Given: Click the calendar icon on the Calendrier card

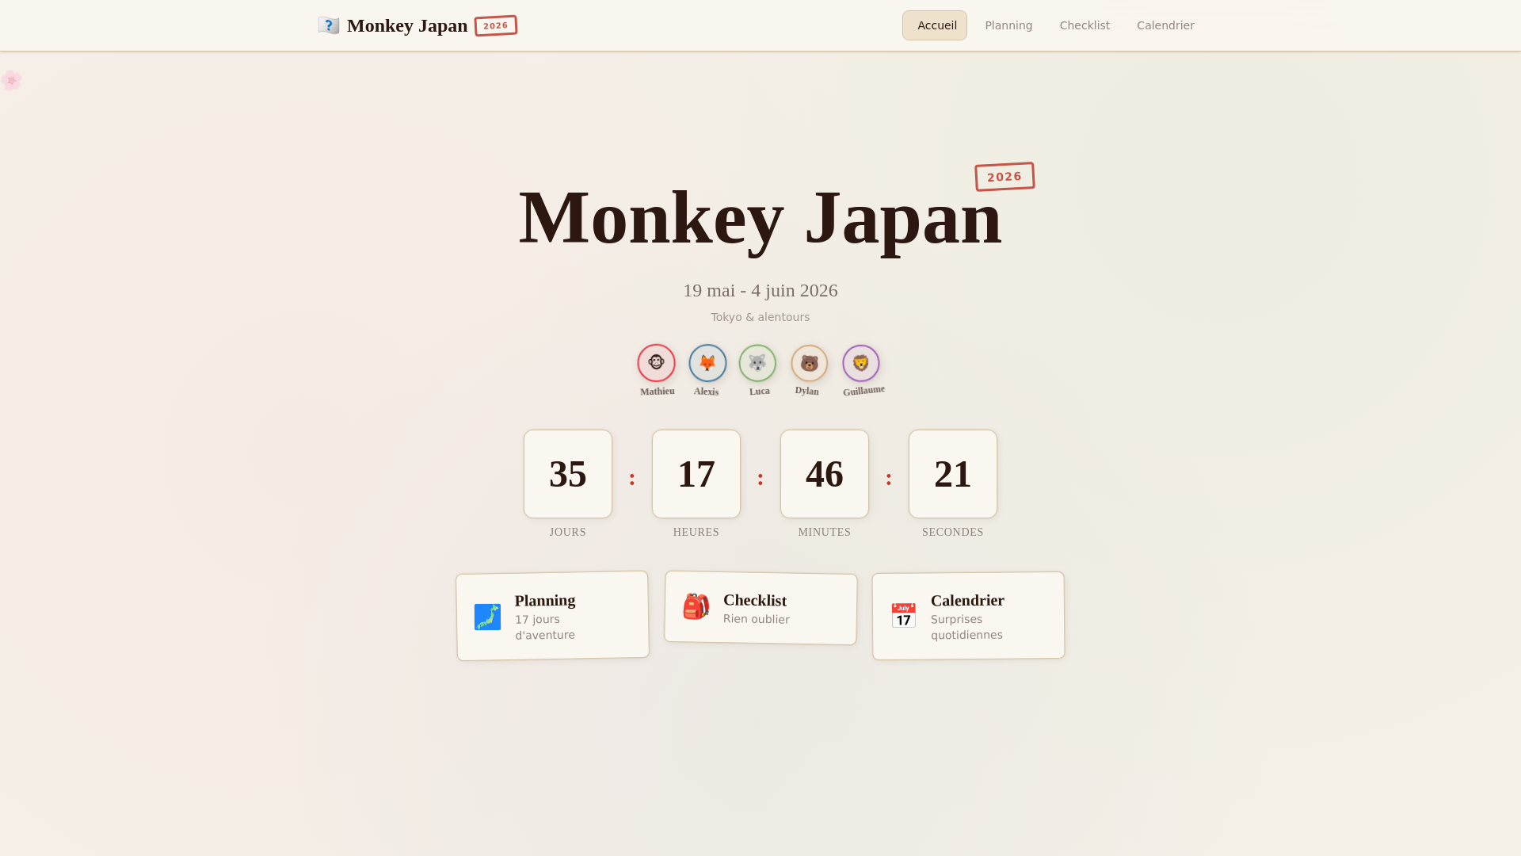Looking at the screenshot, I should pyautogui.click(x=903, y=616).
